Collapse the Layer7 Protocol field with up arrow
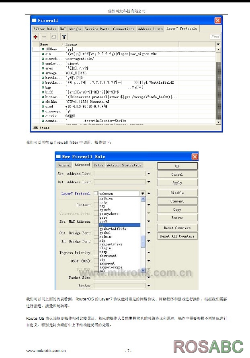250x358 pixels. pos(149,193)
